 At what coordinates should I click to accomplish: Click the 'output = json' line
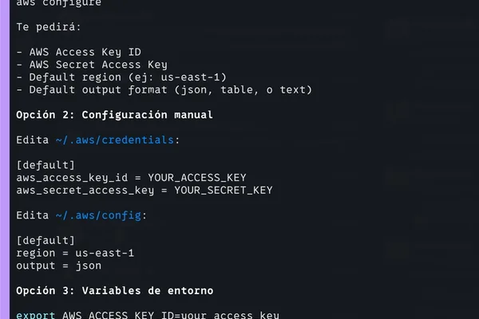(58, 266)
